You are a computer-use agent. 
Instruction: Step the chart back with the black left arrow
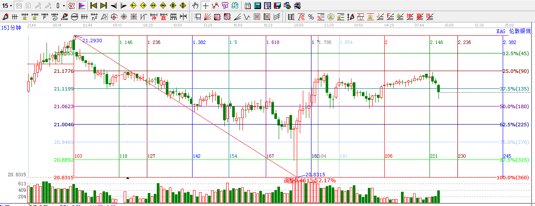tap(114, 6)
